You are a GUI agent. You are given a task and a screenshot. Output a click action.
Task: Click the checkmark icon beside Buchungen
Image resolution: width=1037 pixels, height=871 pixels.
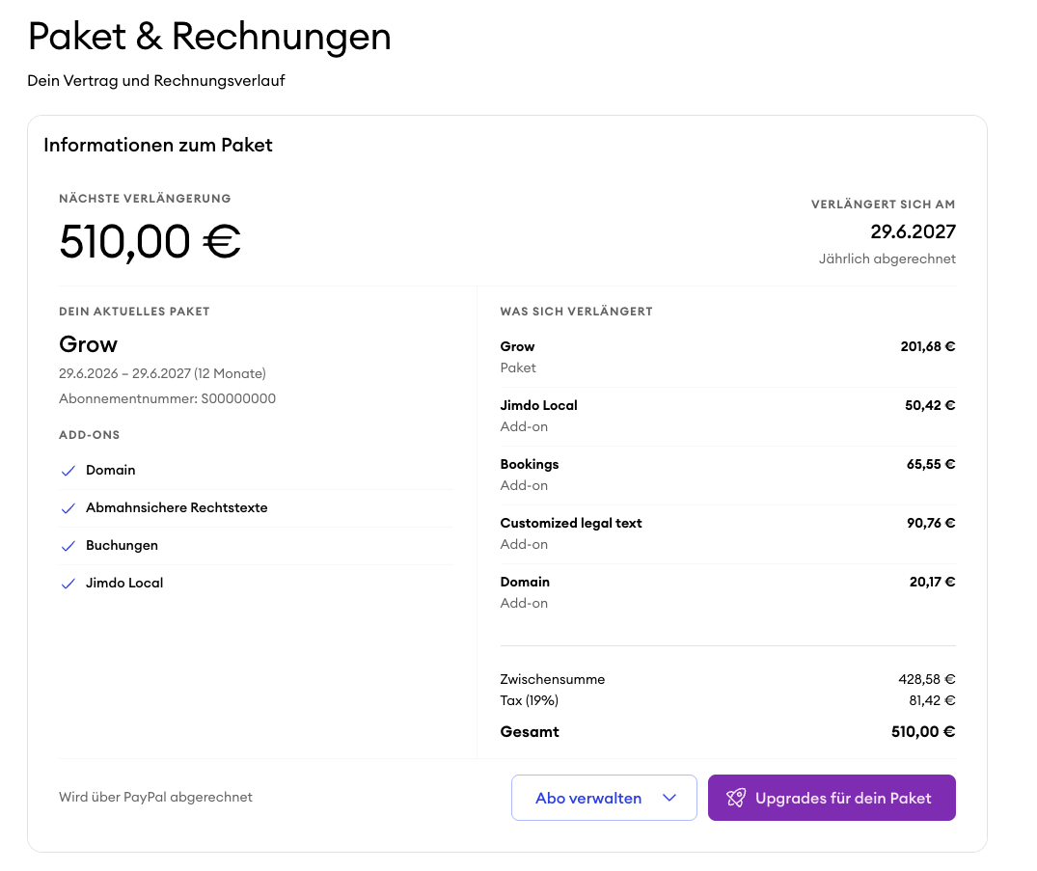(68, 546)
